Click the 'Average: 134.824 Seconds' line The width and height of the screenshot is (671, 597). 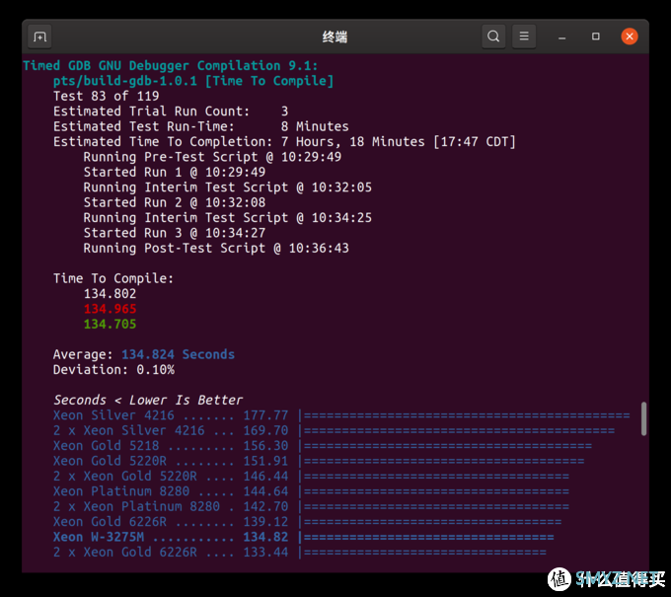144,354
